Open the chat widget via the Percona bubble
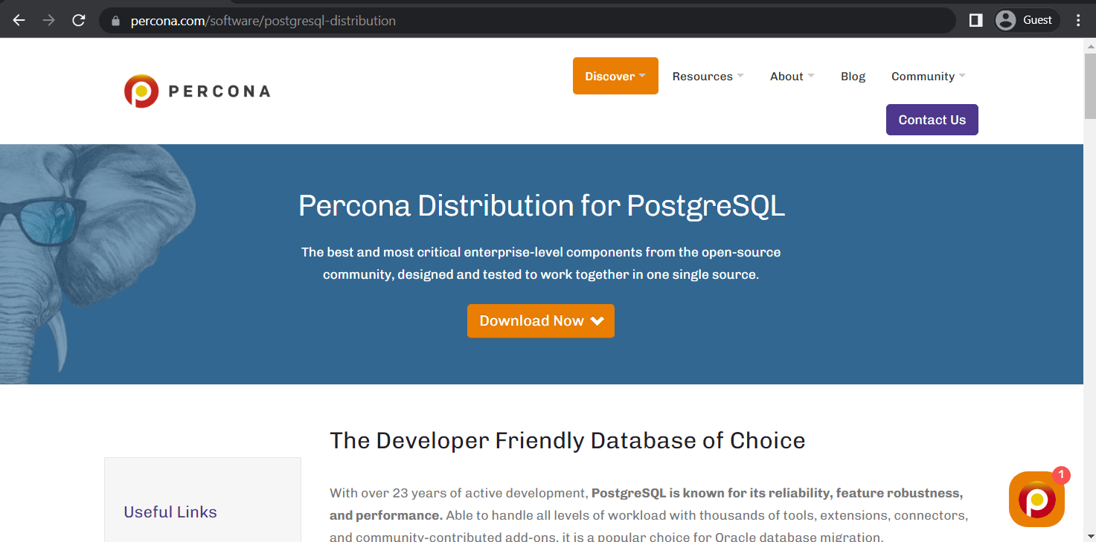Image resolution: width=1096 pixels, height=542 pixels. click(x=1036, y=499)
